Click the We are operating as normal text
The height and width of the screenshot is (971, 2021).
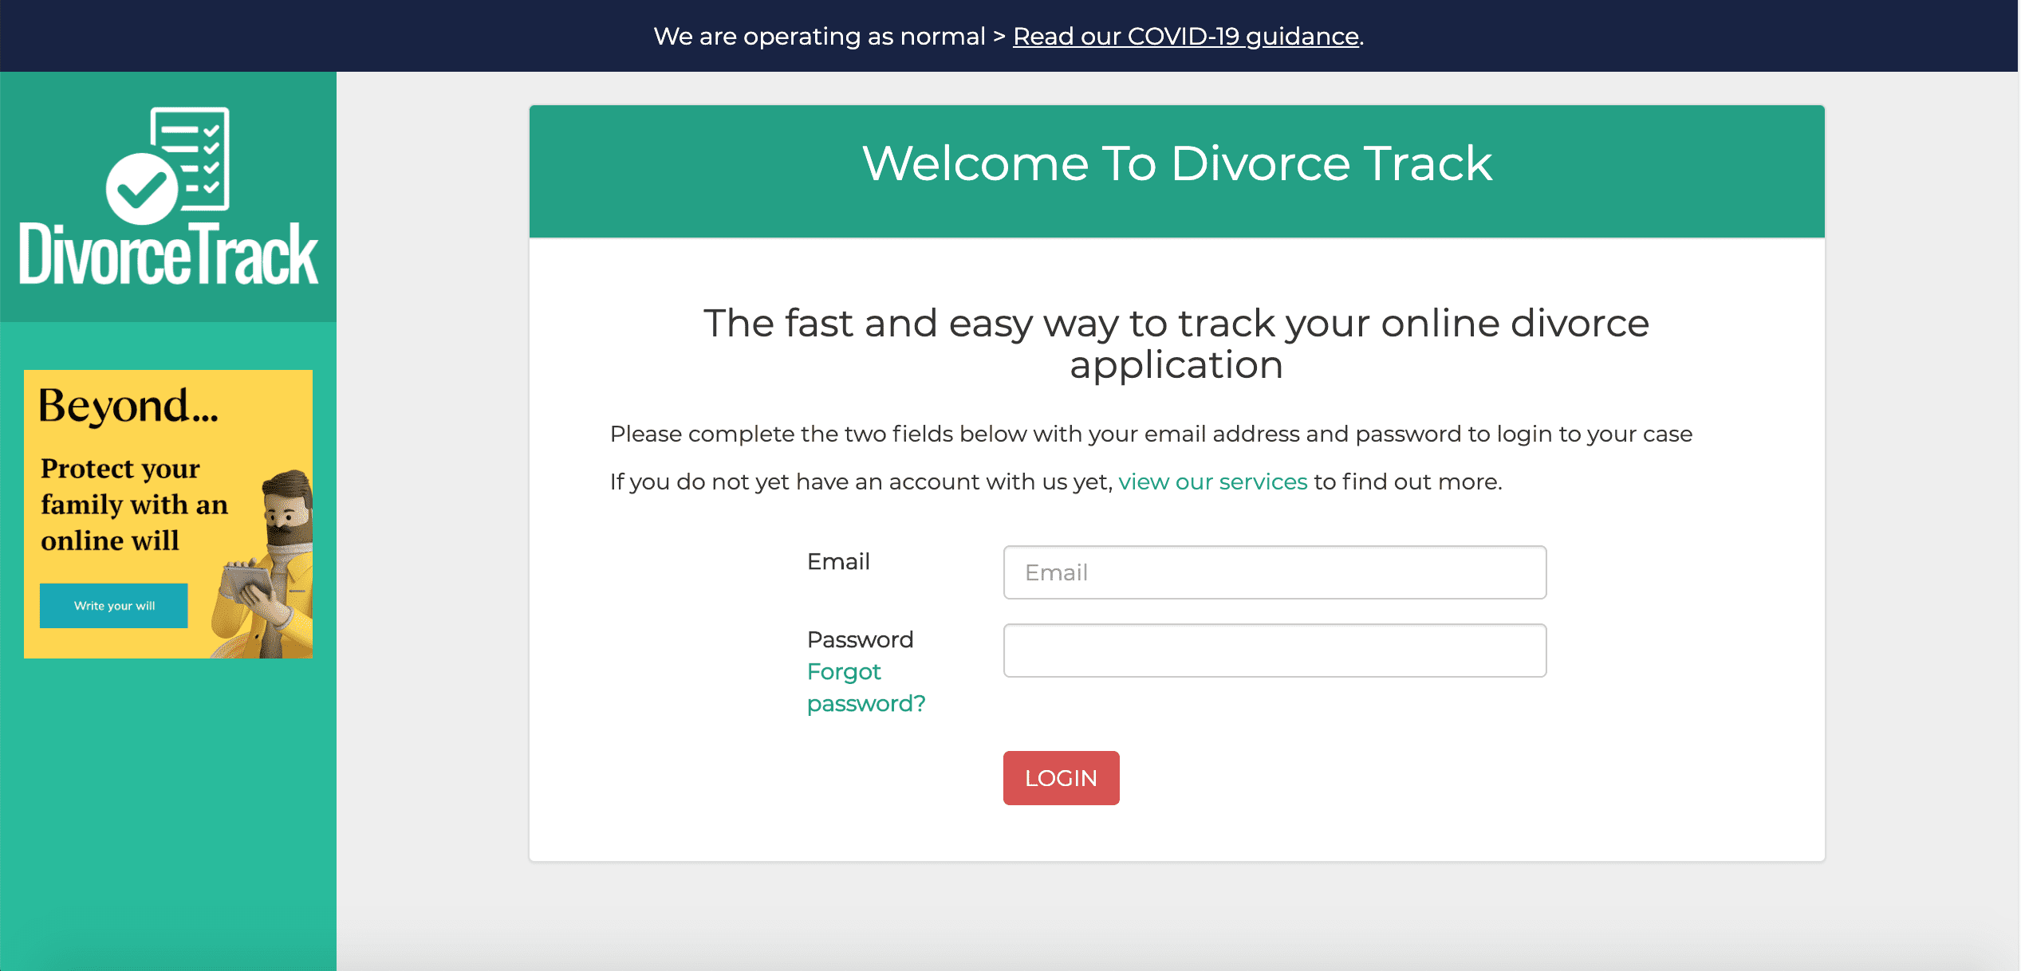click(x=819, y=36)
